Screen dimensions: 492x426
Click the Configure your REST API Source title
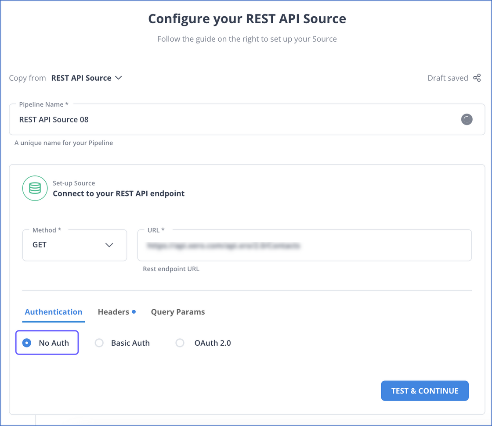point(247,19)
